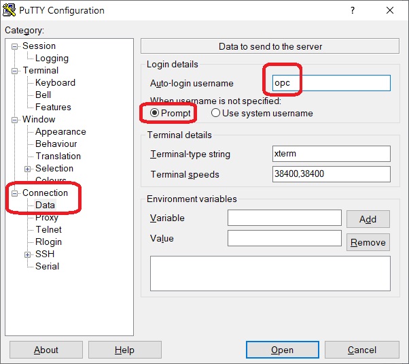
Task: Collapse the Terminal tree node
Action: click(15, 71)
